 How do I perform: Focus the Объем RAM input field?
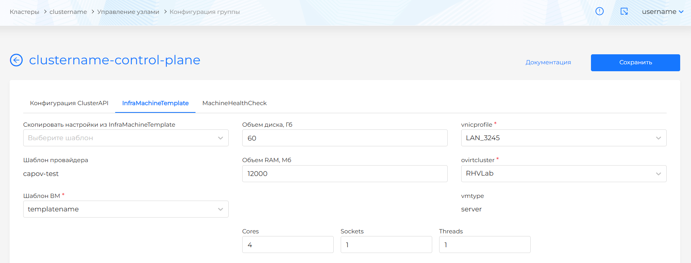(x=345, y=174)
